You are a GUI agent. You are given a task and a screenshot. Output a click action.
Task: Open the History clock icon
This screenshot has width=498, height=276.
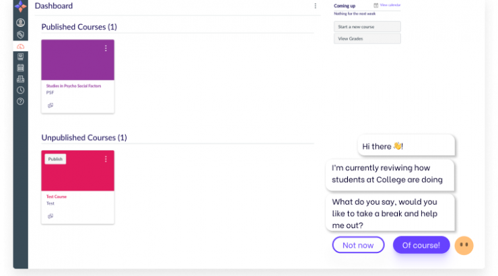point(20,90)
